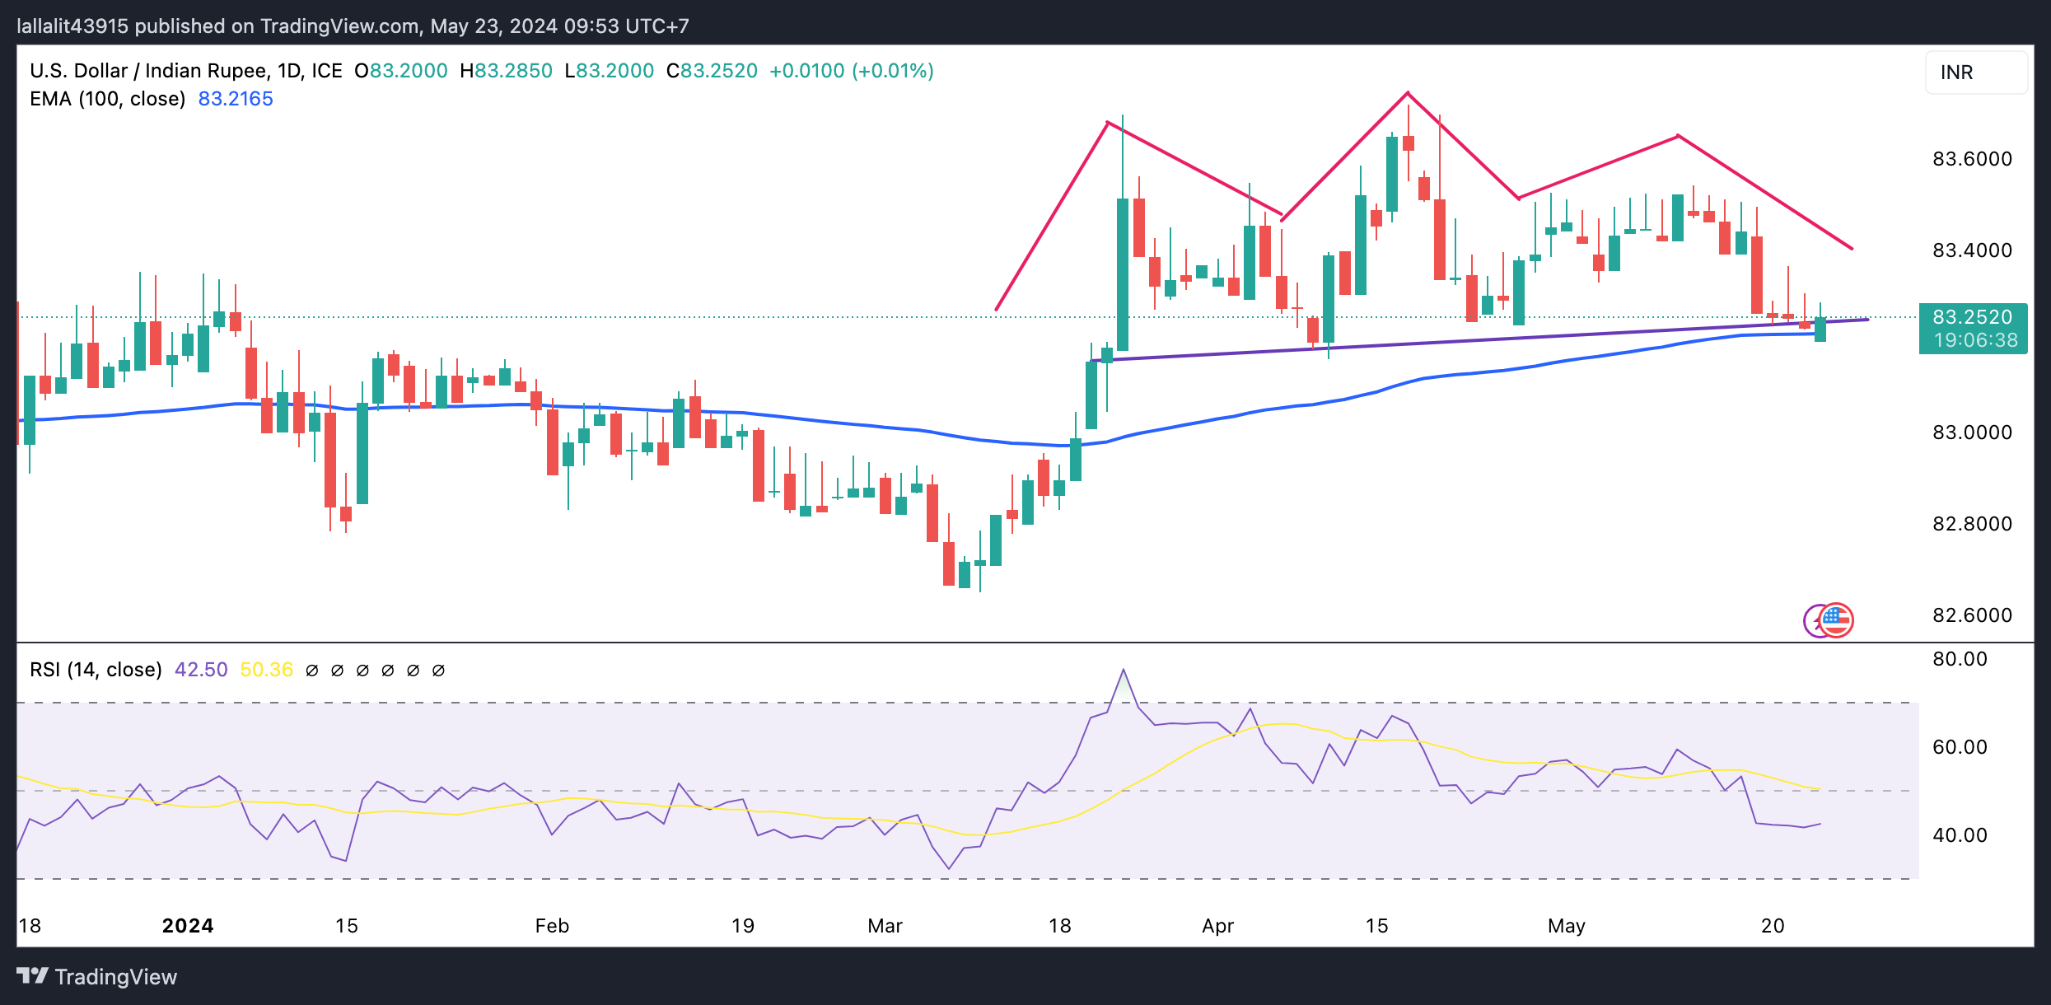Click the EMA value 83.2165

point(236,99)
